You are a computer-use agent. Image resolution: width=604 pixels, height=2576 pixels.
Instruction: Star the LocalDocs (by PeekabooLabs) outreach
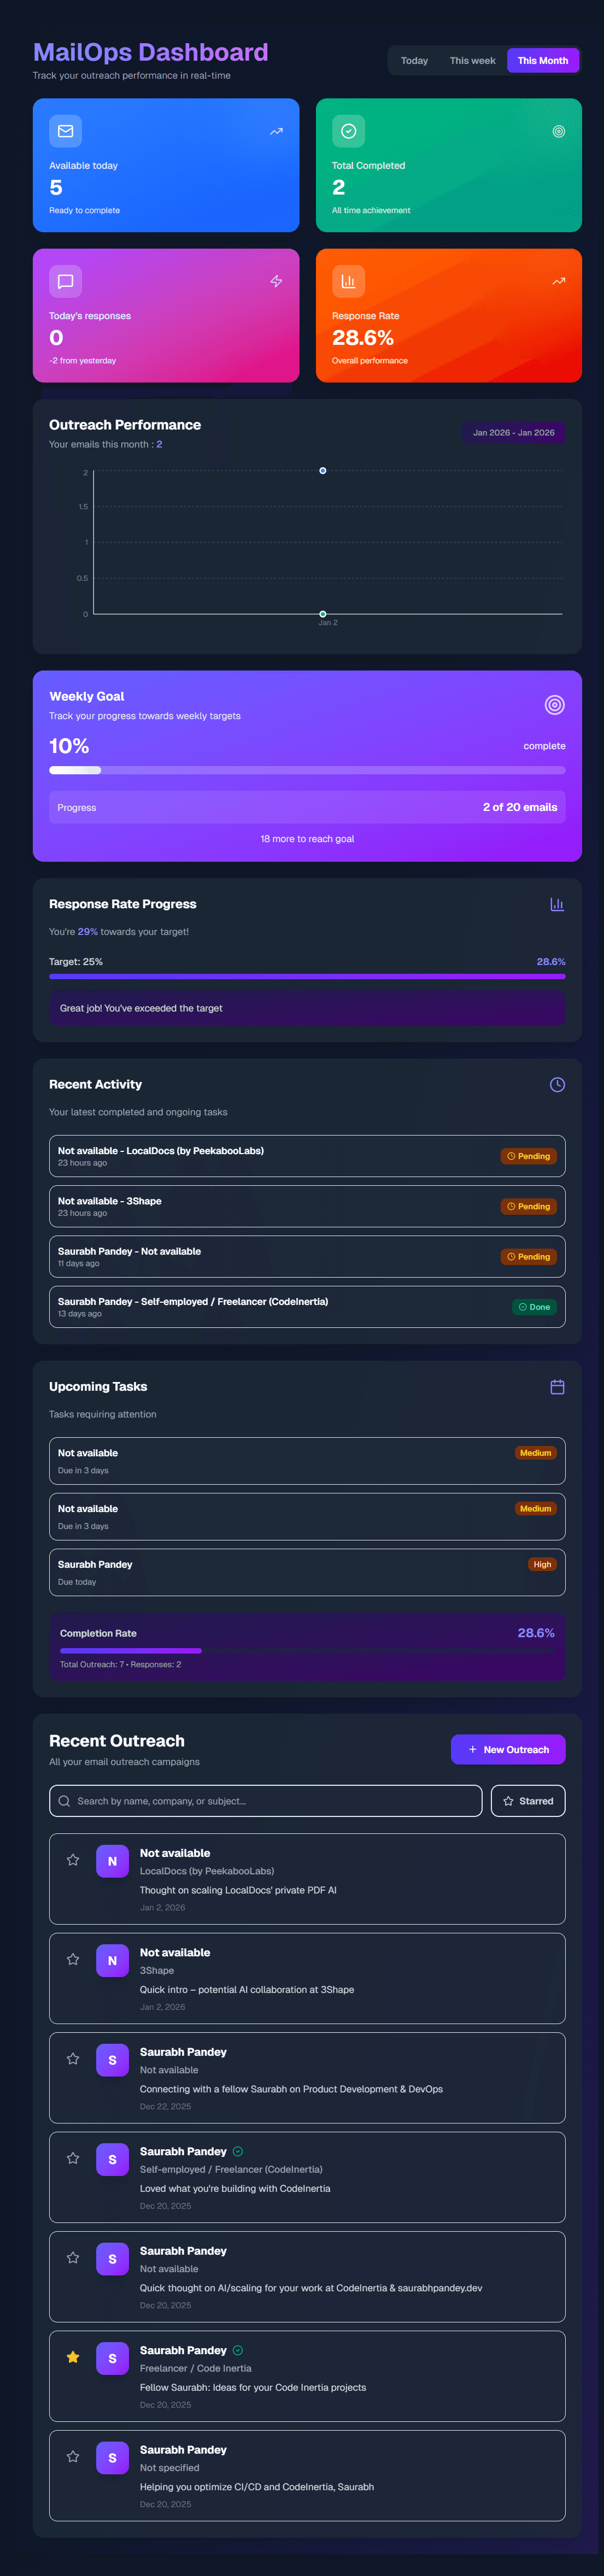click(73, 1860)
